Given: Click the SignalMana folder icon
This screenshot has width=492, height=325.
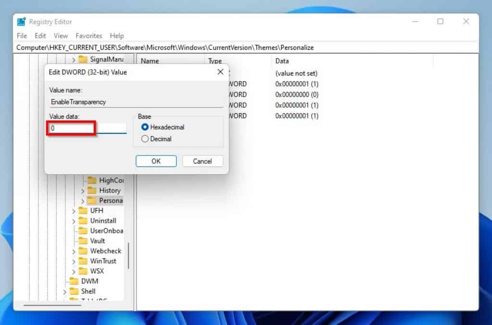Looking at the screenshot, I should 83,59.
